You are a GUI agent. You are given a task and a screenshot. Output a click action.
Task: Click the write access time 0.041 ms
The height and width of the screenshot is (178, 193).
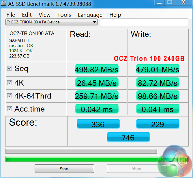tap(158, 109)
